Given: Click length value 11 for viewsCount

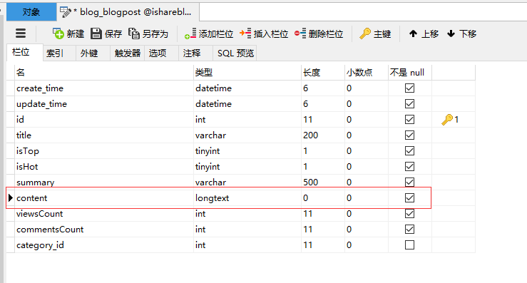Looking at the screenshot, I should click(323, 214).
